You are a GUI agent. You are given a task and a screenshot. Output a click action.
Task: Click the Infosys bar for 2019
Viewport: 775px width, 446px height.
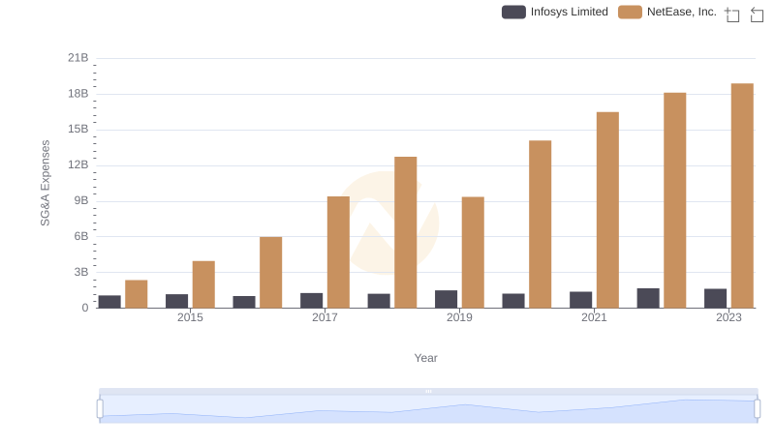point(446,299)
